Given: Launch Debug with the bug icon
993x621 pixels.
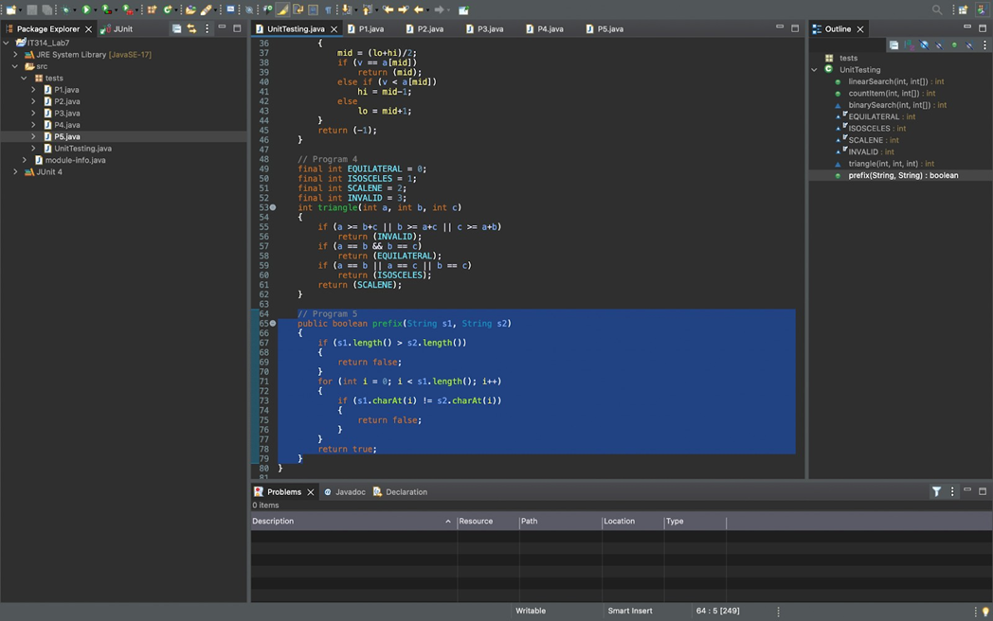Looking at the screenshot, I should (x=66, y=10).
